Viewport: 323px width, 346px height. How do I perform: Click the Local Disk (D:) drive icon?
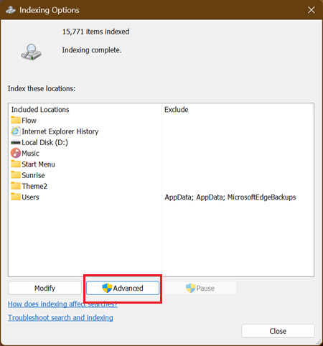[16, 142]
